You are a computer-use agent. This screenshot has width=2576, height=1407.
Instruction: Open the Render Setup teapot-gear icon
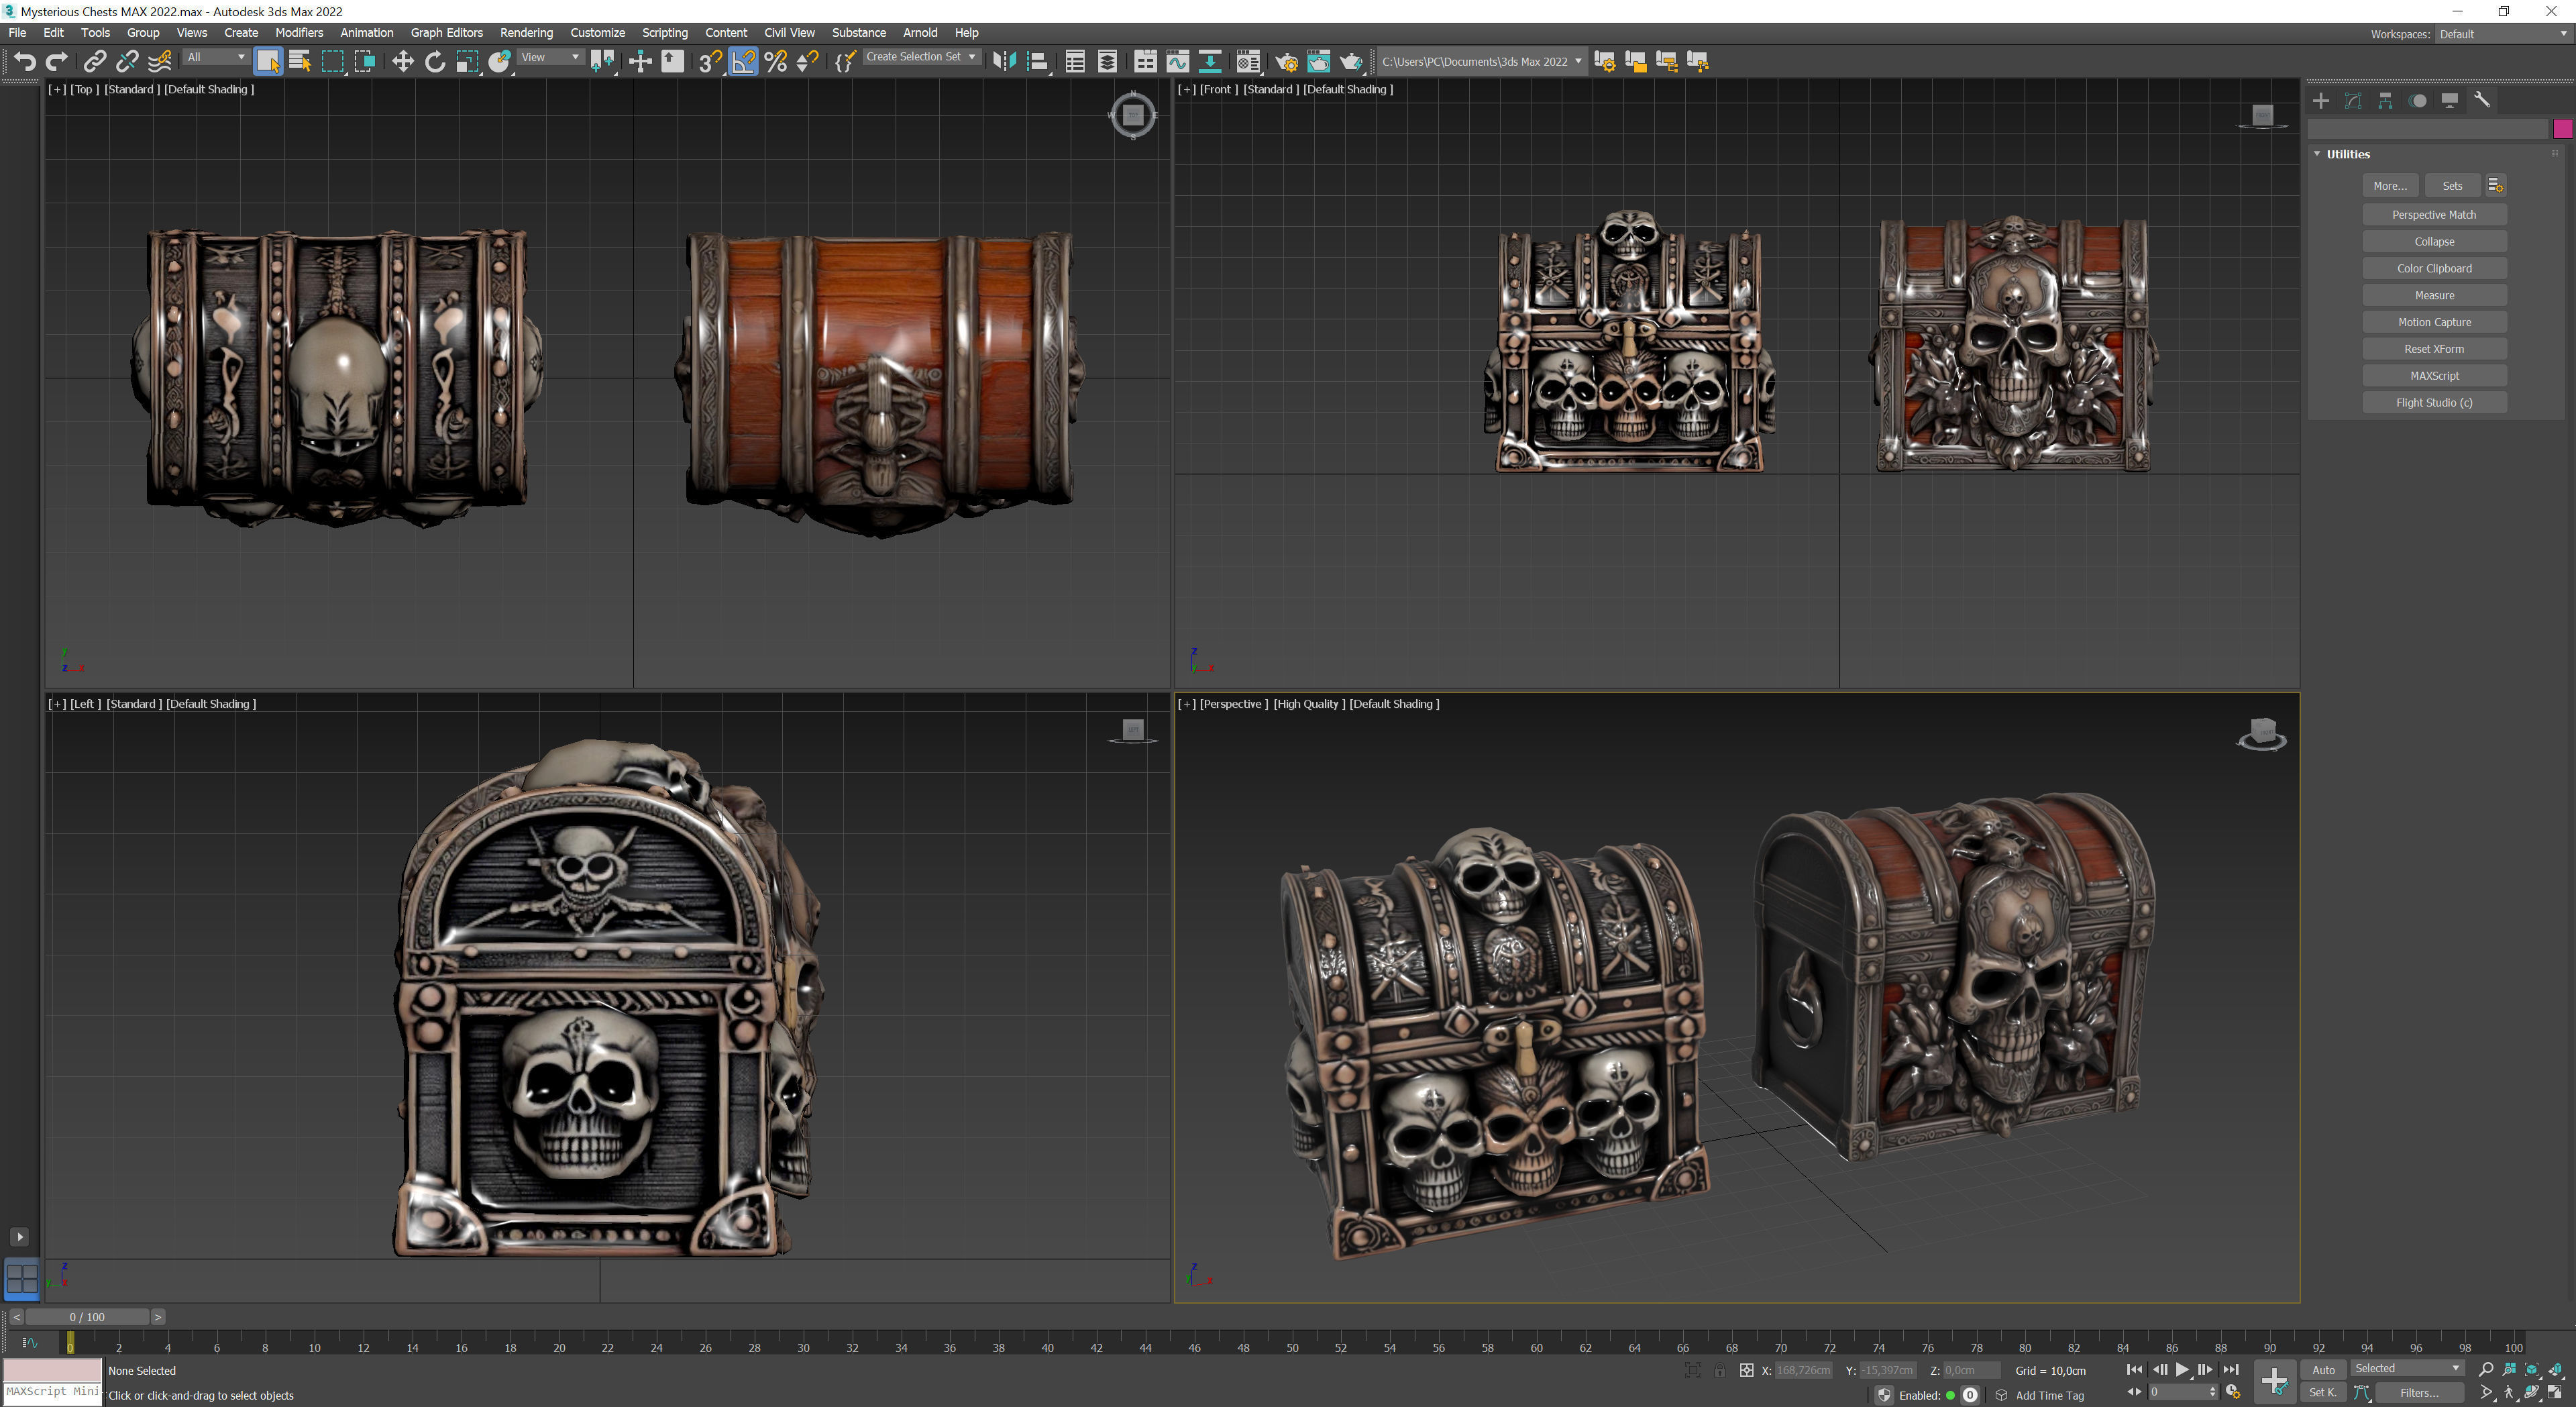pyautogui.click(x=1287, y=61)
